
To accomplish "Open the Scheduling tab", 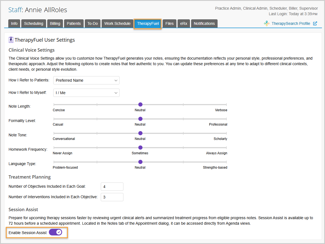I will 34,24.
